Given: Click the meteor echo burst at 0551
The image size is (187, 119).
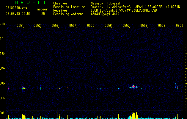Looking at the screenshot, I should [x=23, y=88].
